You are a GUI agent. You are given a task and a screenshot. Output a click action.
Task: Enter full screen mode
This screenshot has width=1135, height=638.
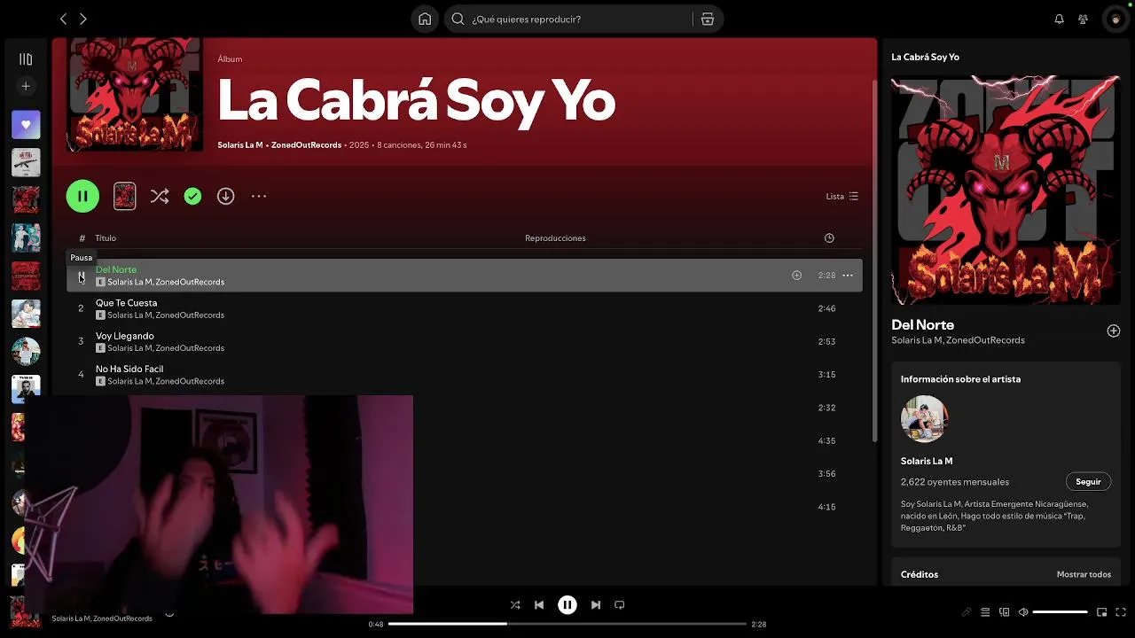(x=1120, y=612)
